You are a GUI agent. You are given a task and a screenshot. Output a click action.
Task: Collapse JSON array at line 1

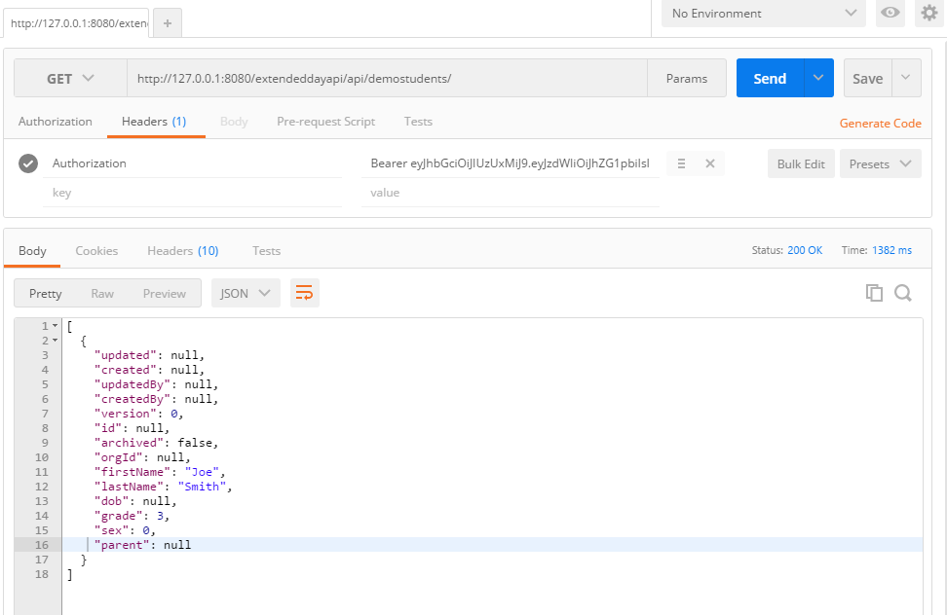tap(55, 326)
